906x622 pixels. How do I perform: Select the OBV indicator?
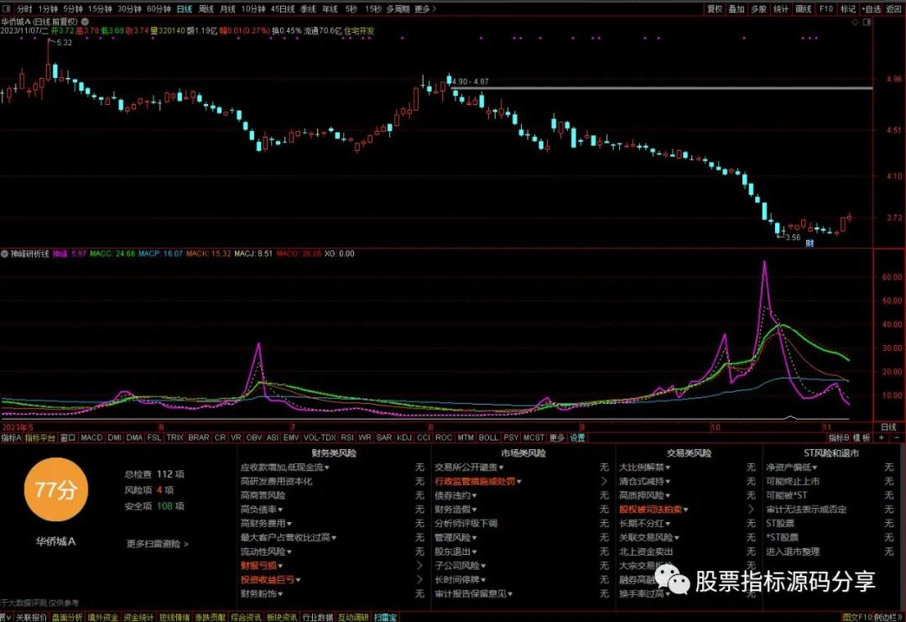click(253, 437)
